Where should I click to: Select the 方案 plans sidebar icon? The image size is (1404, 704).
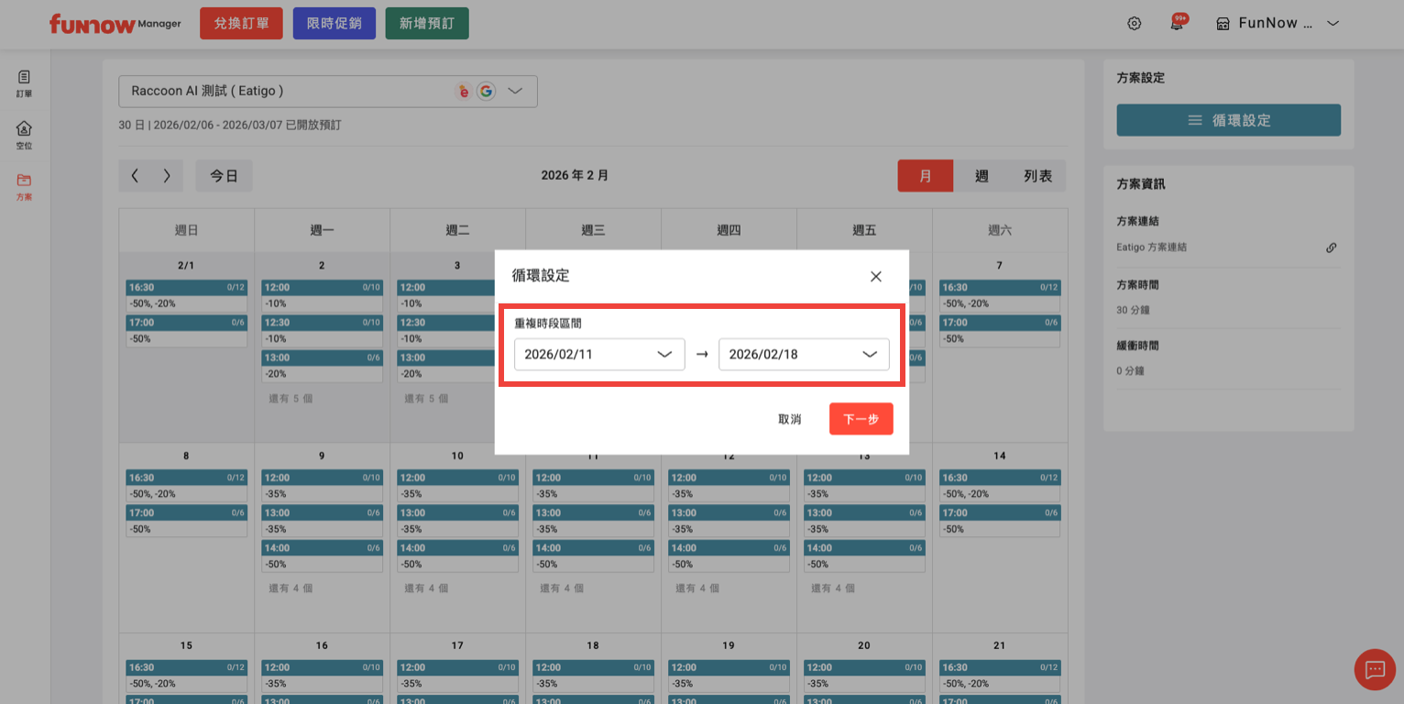(x=24, y=186)
